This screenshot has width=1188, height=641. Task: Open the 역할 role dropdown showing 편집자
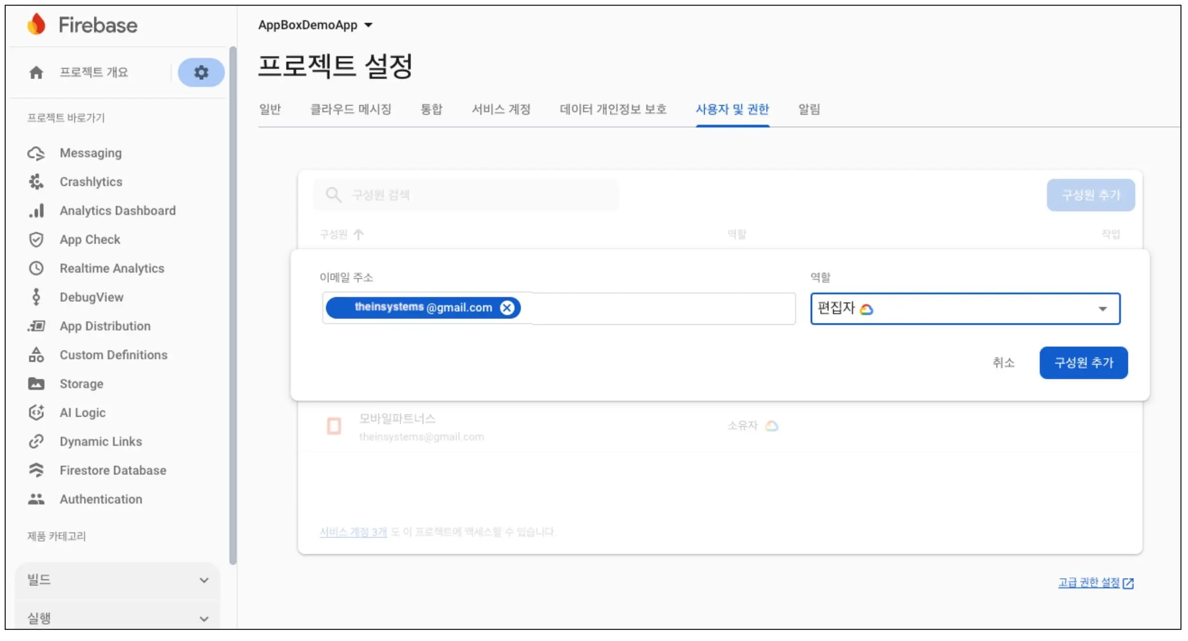point(965,309)
